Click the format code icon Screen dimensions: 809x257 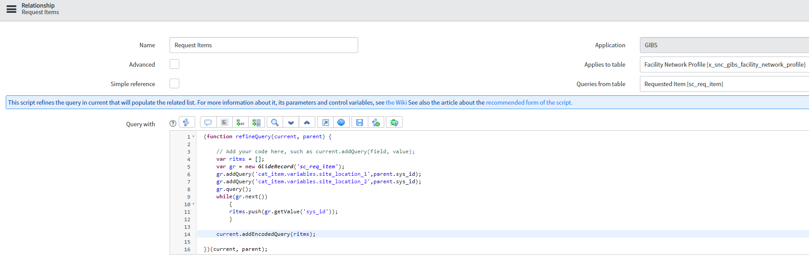click(x=224, y=122)
